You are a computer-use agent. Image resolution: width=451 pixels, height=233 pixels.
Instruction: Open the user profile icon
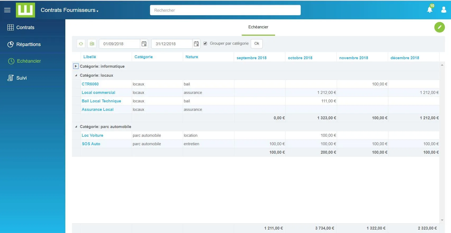click(444, 10)
